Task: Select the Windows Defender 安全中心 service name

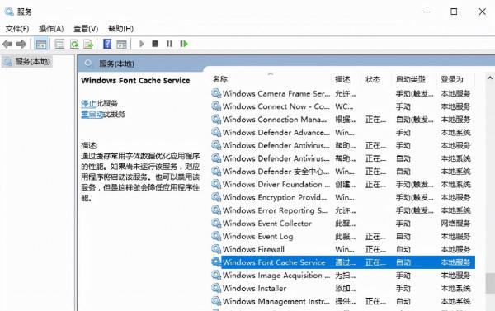Action: pyautogui.click(x=276, y=172)
